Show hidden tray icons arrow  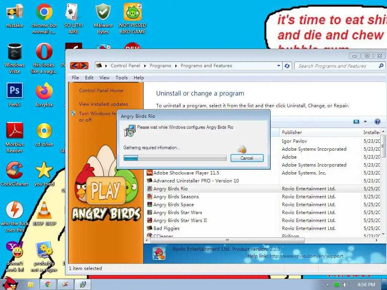click(328, 285)
